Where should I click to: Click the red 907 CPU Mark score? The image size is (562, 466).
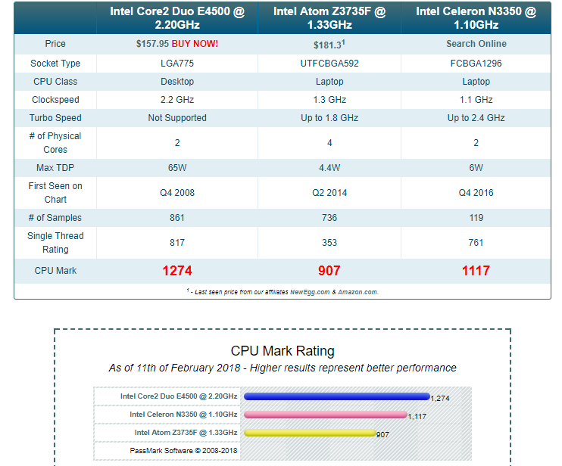click(329, 271)
